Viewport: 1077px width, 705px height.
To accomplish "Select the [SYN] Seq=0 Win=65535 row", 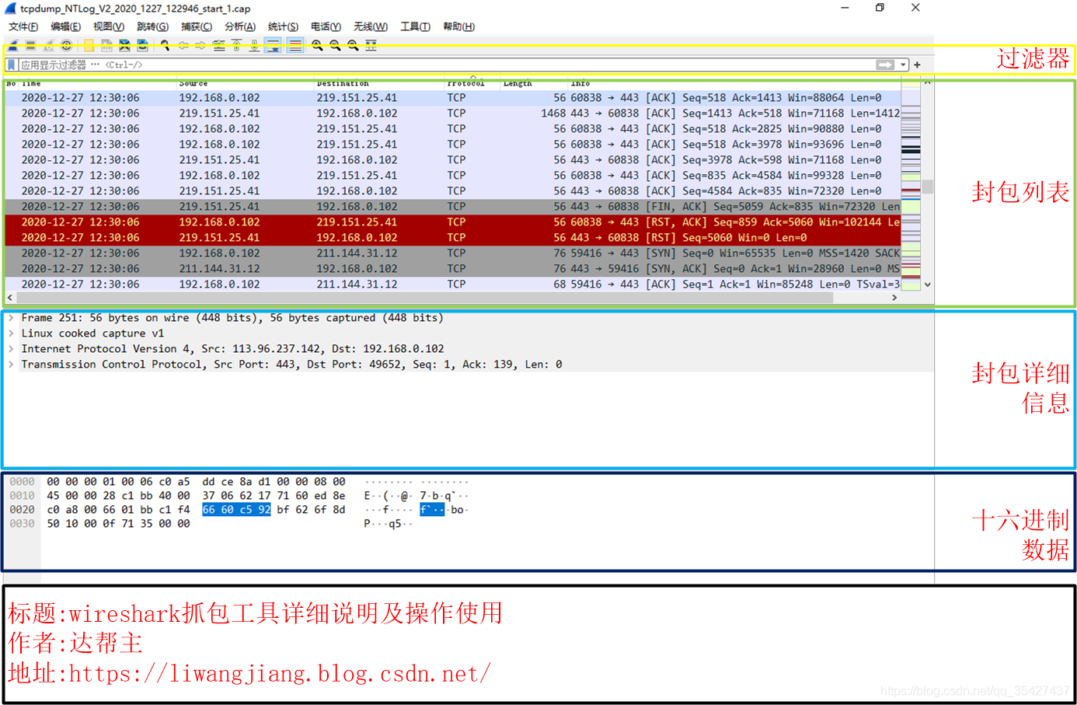I will 452,253.
